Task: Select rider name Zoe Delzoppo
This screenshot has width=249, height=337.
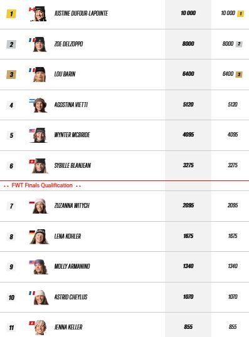Action: click(68, 44)
